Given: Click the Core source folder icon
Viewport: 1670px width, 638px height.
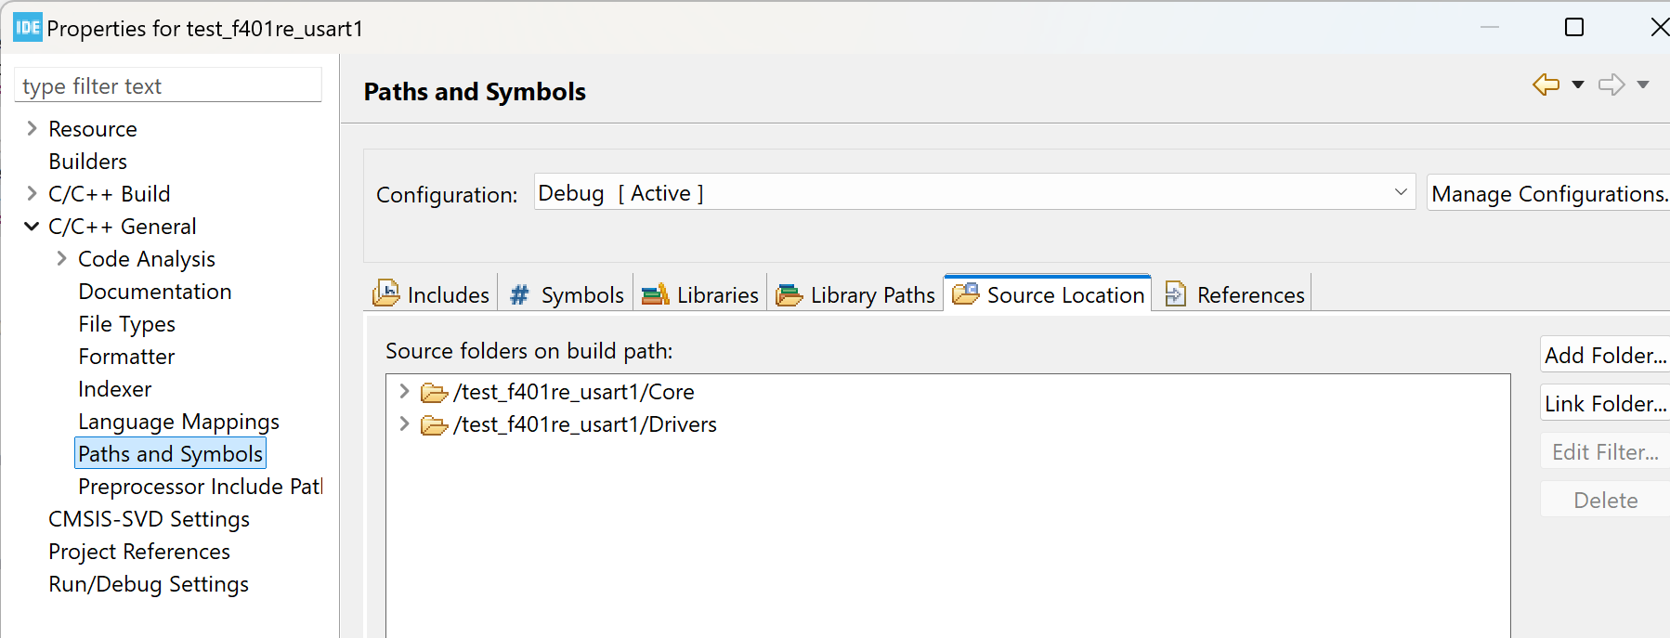Looking at the screenshot, I should pos(434,393).
